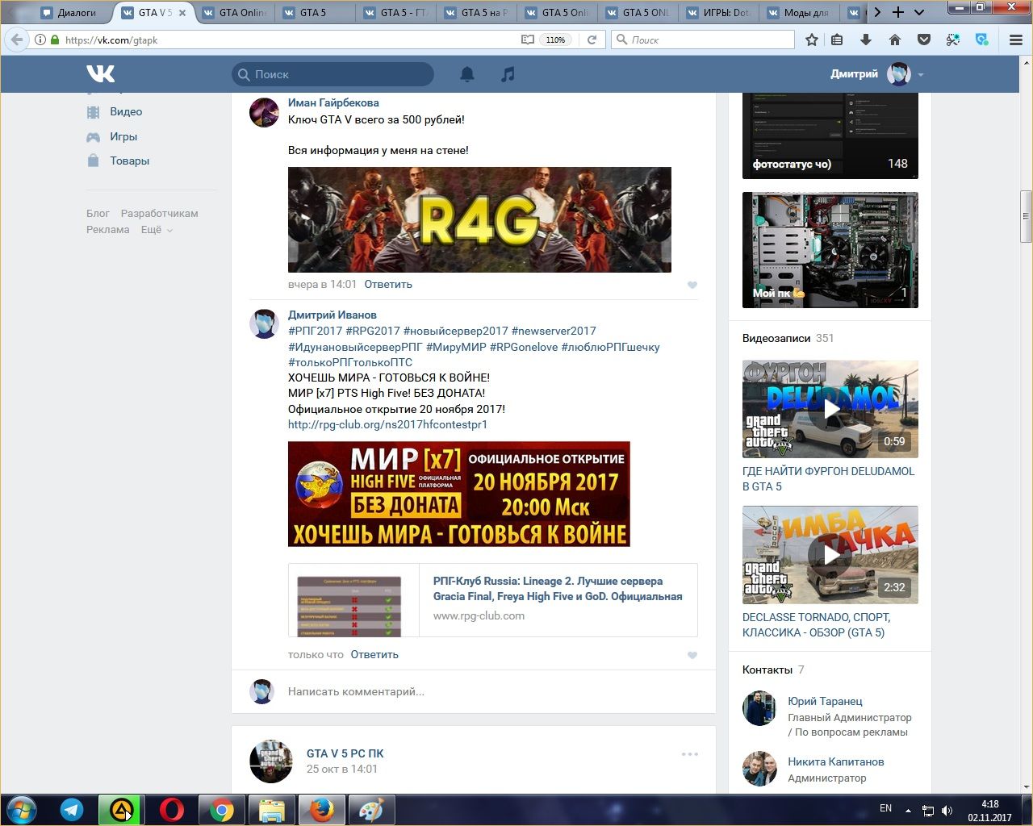This screenshot has width=1033, height=826.
Task: Open the rpg-club.org/ns2017hfcontestpr1 link
Action: click(x=388, y=424)
